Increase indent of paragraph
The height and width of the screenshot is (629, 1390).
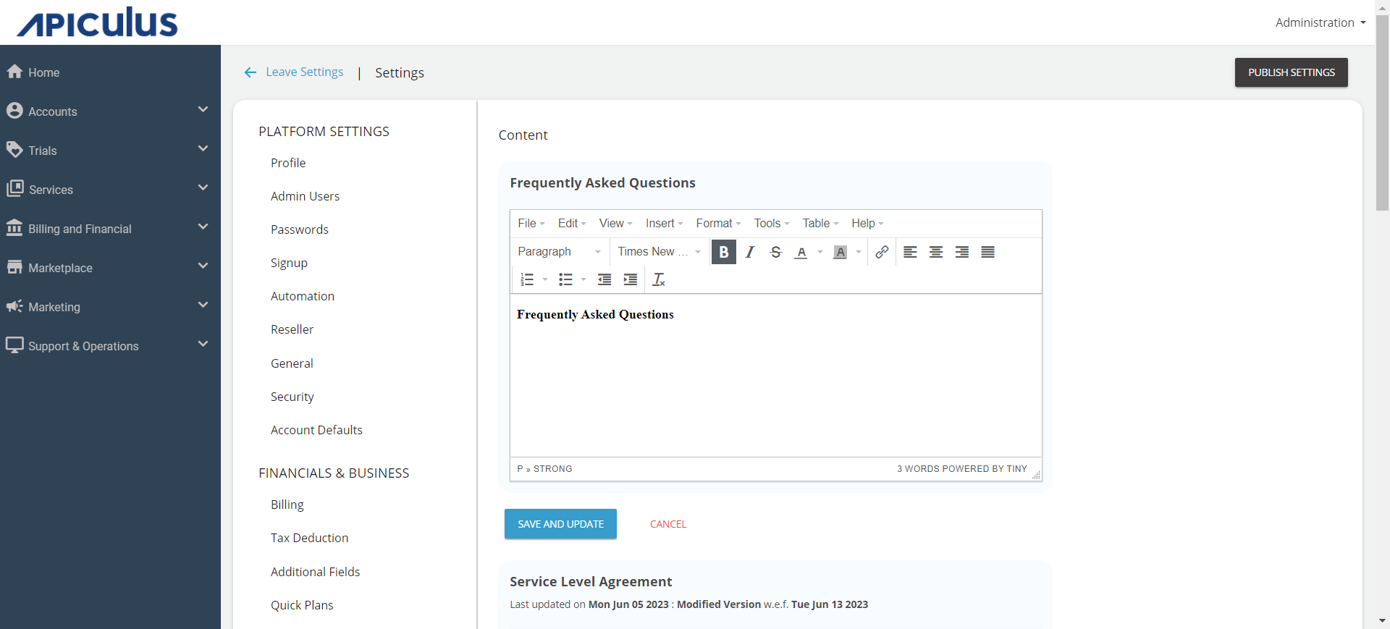pos(631,279)
